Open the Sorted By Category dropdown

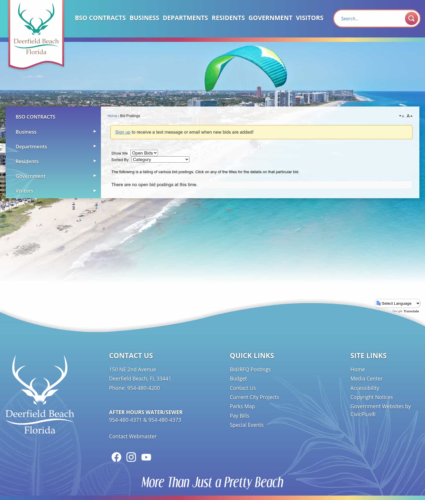pos(160,160)
